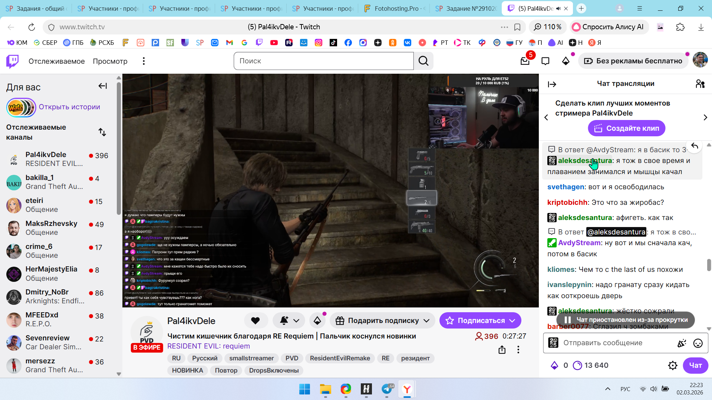712x400 pixels.
Task: Open community list icon in chat header
Action: pyautogui.click(x=700, y=84)
